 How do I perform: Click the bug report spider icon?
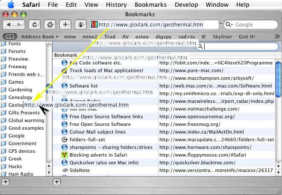pos(81,25)
